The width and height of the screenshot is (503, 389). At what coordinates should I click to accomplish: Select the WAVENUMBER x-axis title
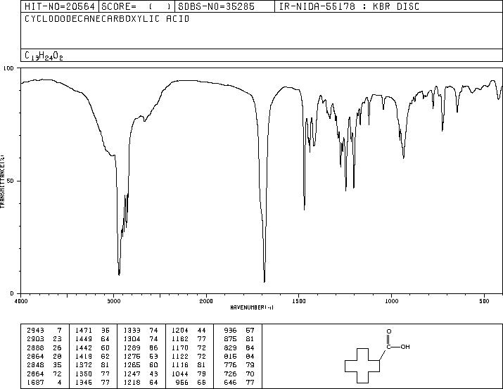click(252, 307)
